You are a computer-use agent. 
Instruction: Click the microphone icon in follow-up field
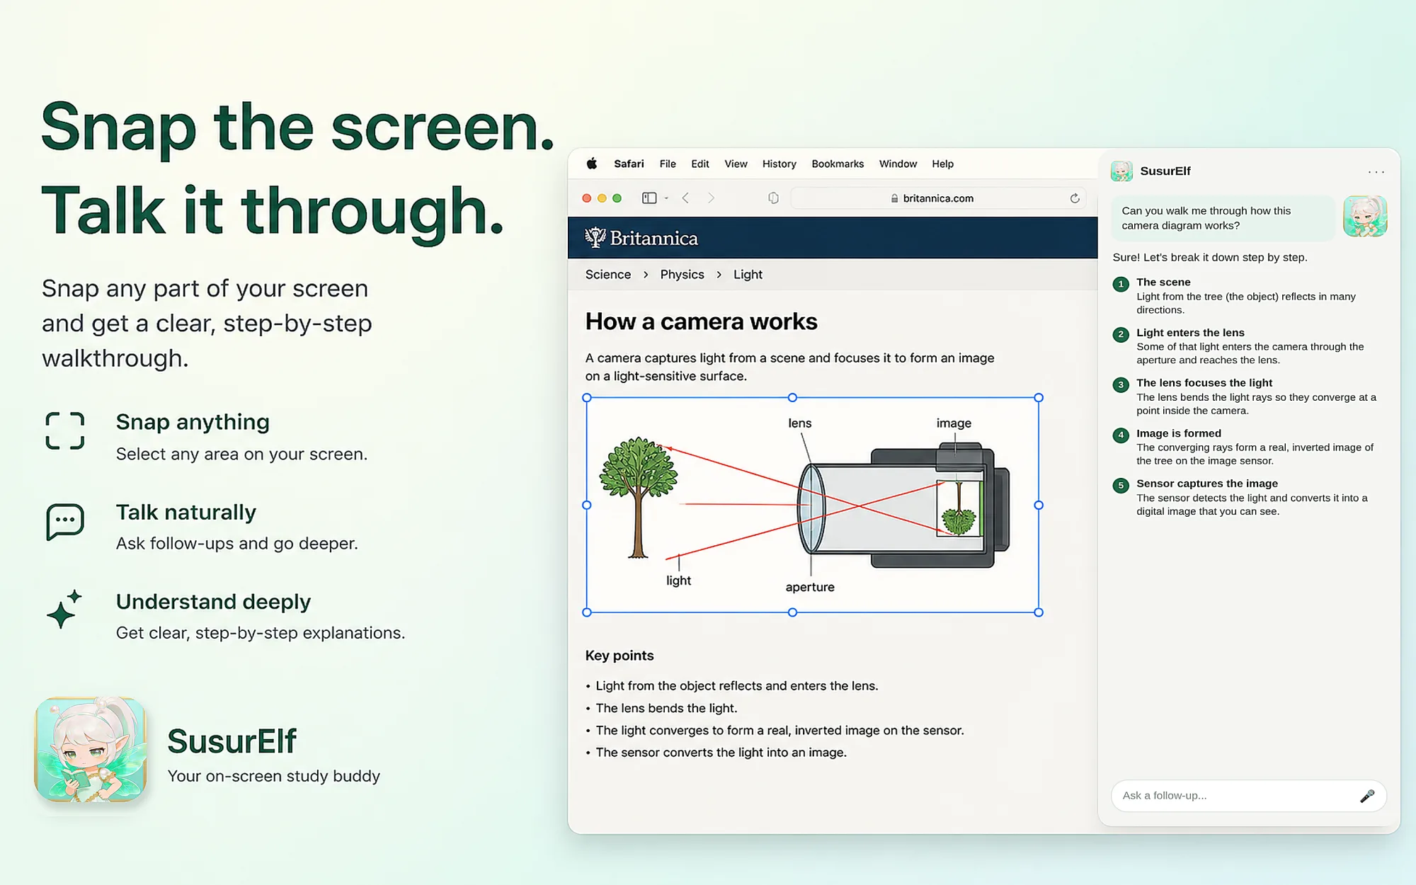coord(1367,796)
